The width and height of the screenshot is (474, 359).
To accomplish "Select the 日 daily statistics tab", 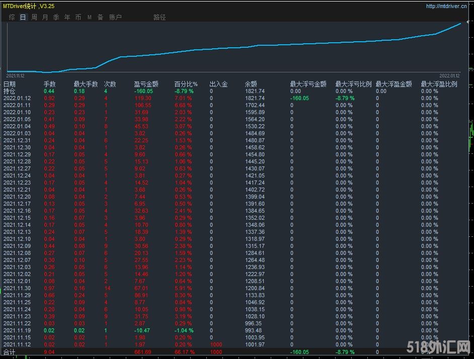I will [x=23, y=17].
